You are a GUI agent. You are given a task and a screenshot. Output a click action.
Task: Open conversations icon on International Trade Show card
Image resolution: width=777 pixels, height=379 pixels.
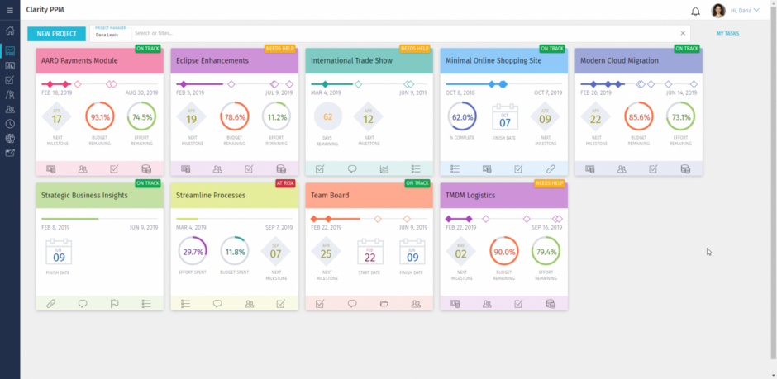coord(352,169)
